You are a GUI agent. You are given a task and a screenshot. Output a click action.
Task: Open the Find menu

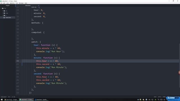(17, 3)
